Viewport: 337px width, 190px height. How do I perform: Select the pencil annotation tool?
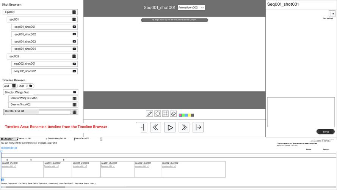[x=149, y=114]
